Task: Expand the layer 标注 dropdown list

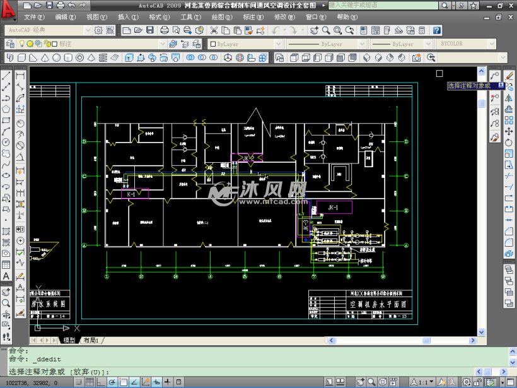Action: tap(161, 44)
